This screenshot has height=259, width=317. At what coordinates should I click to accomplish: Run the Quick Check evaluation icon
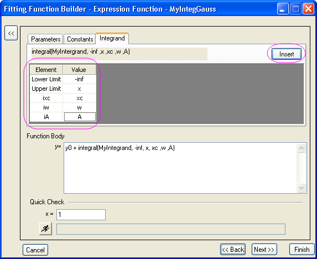tap(45, 229)
